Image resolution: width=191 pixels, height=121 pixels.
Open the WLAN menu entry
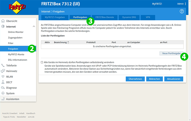coord(9,77)
